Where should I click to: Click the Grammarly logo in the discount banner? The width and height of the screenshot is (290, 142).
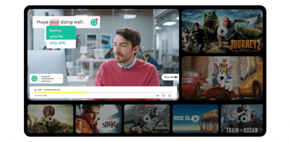click(x=34, y=78)
